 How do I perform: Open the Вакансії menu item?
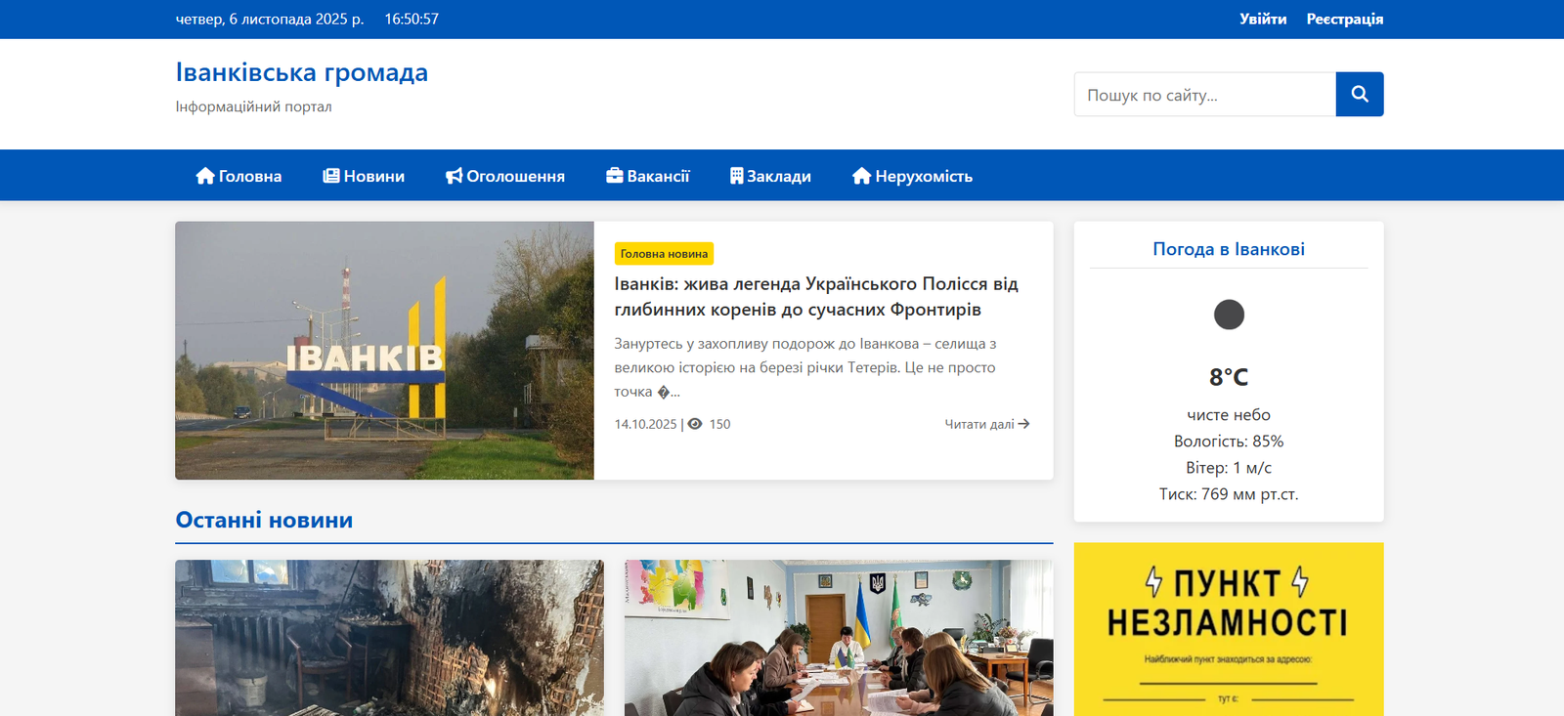(648, 176)
